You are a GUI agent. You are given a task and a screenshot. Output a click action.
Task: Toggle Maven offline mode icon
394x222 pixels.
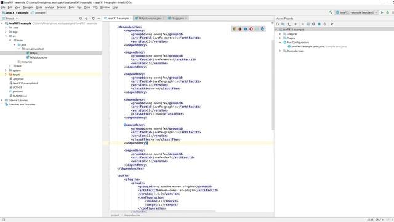313,24
